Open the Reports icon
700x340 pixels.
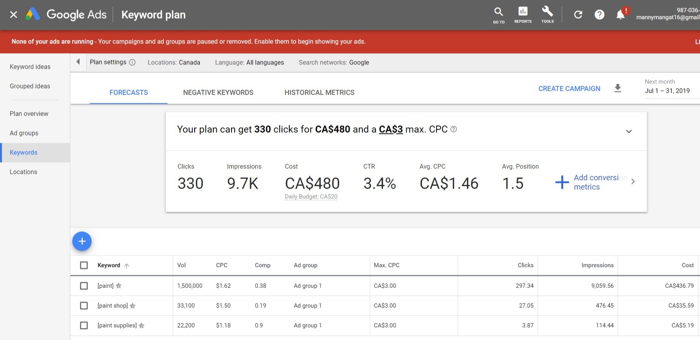tap(523, 15)
